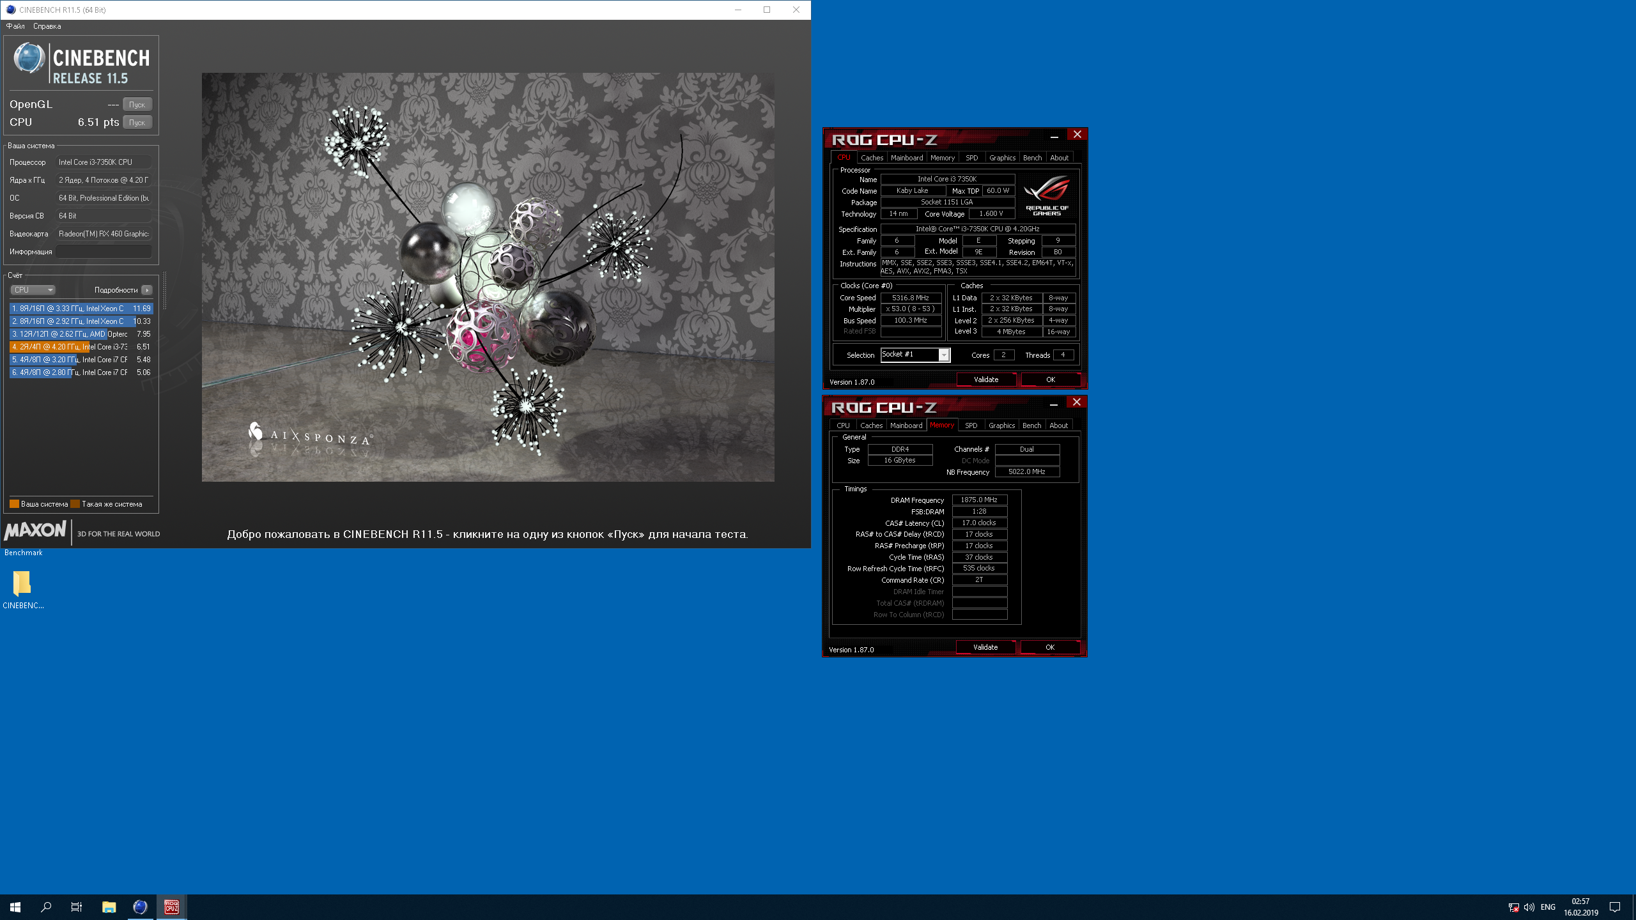The image size is (1636, 920).
Task: Switch to SPD tab in upper CPU-Z
Action: coord(971,158)
